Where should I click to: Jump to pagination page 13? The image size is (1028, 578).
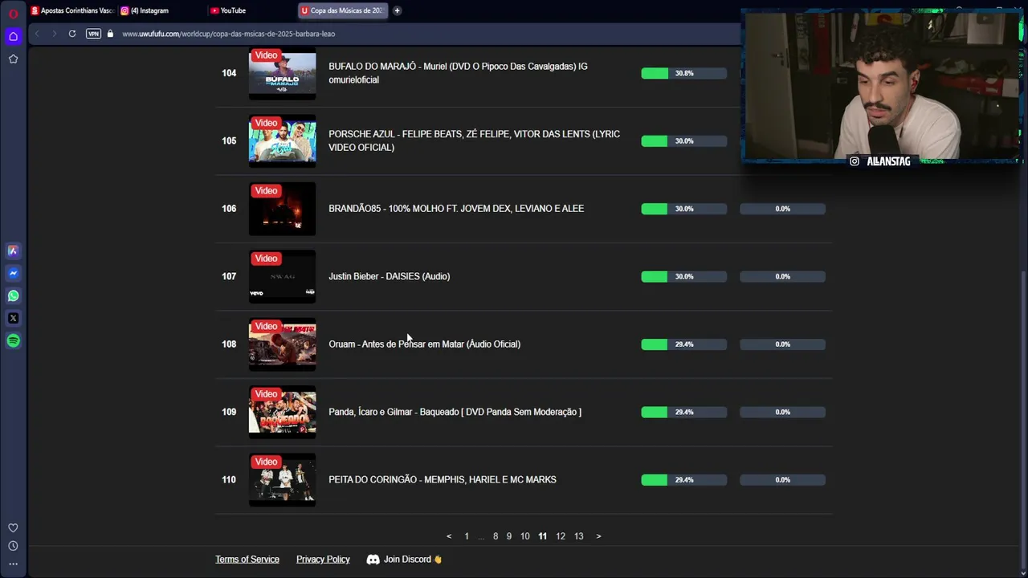pos(579,536)
